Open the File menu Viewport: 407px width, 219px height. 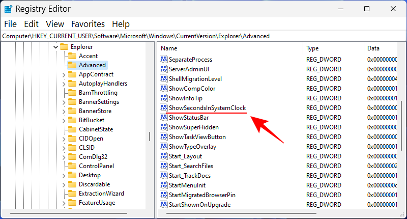(x=10, y=24)
